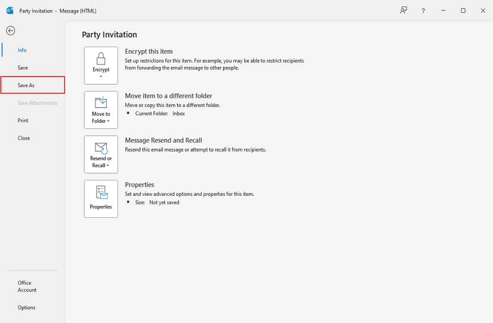Open the Properties dialog for this message
Screen dimensions: 493x323
[101, 198]
